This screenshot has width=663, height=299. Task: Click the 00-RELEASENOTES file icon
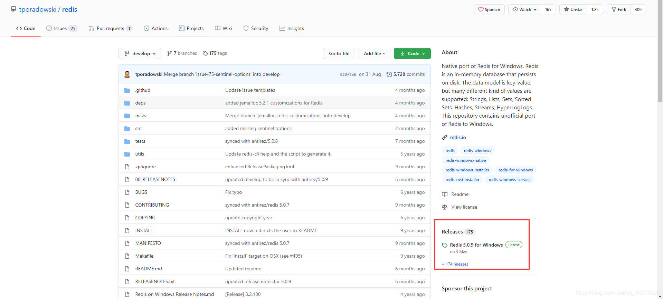point(127,180)
